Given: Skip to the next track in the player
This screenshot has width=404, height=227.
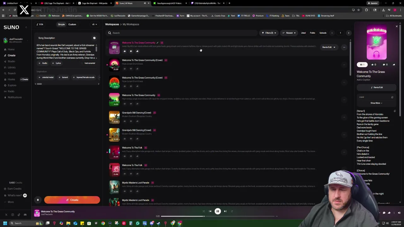Looking at the screenshot, I should click(x=225, y=211).
